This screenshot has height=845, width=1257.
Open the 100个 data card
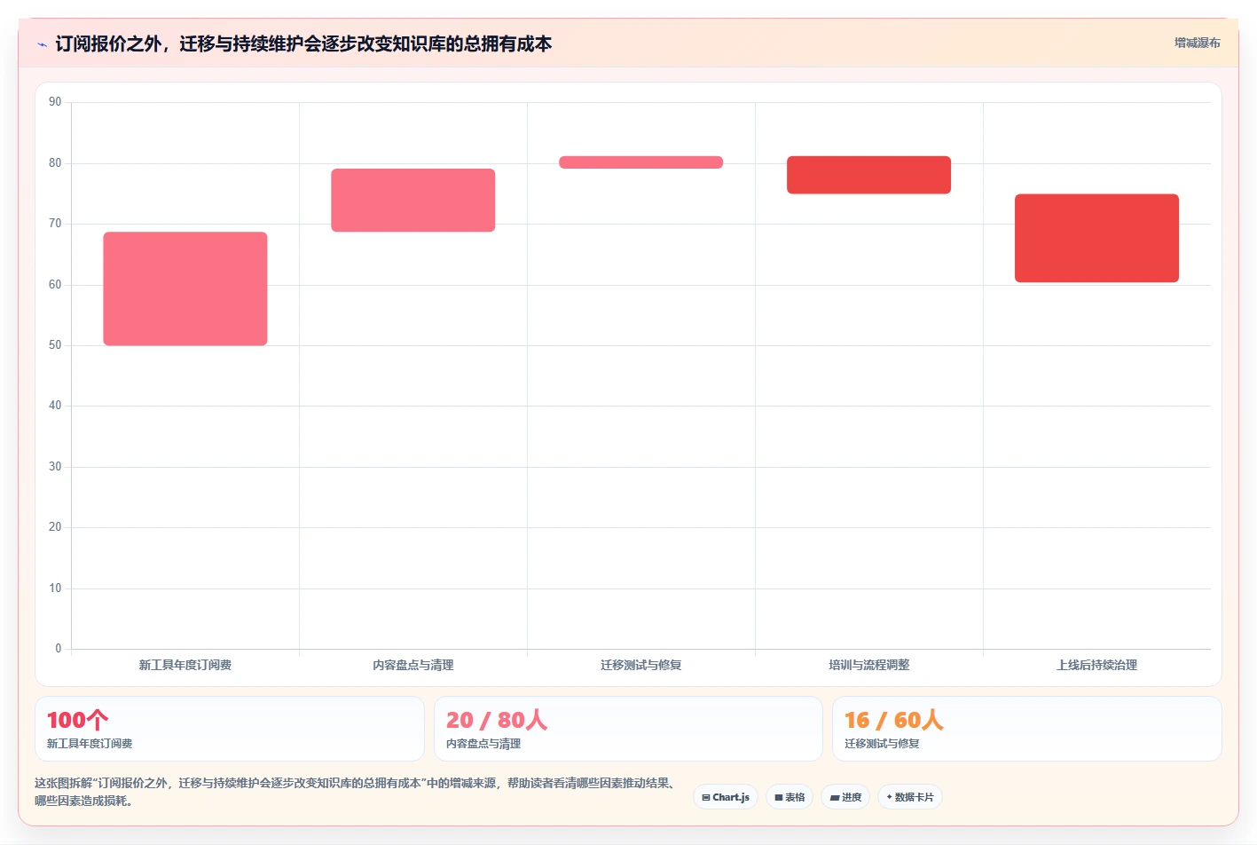tap(230, 729)
